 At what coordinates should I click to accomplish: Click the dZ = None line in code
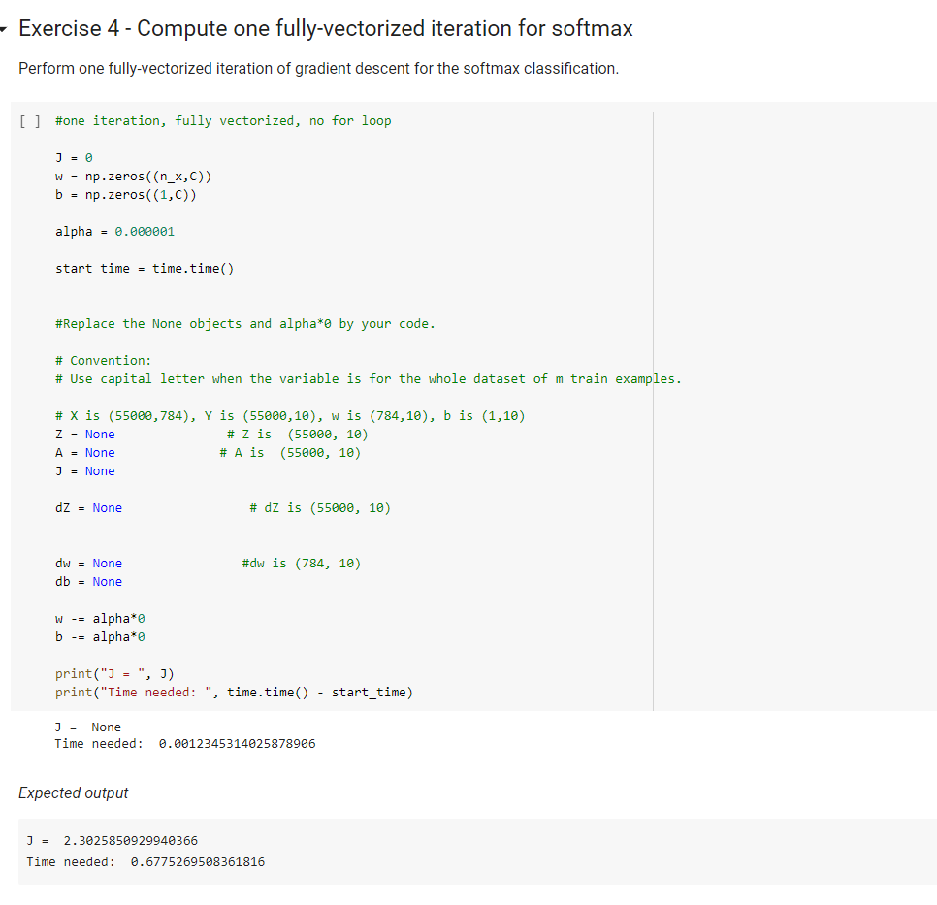click(x=85, y=507)
